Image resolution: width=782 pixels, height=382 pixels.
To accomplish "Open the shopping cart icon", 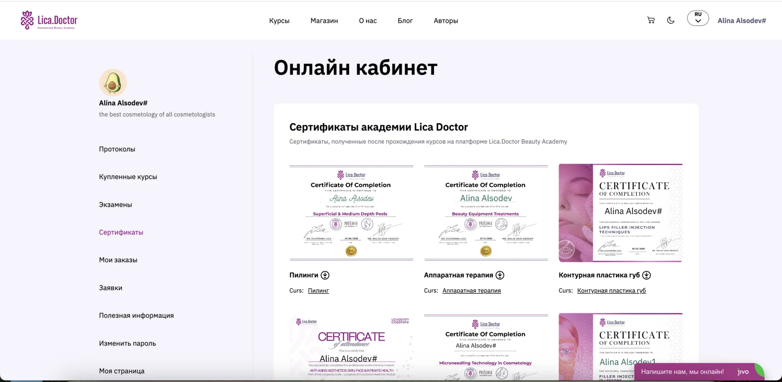I will click(651, 20).
